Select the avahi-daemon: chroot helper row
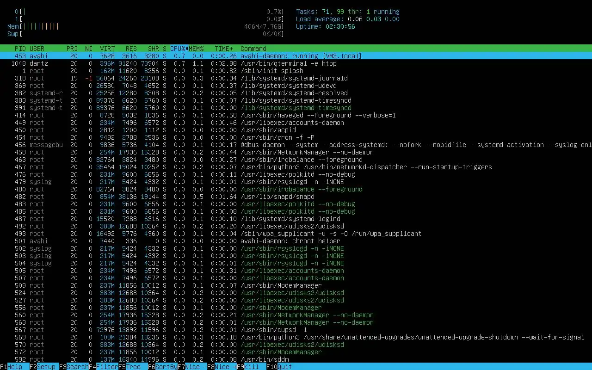The image size is (592, 370). tap(296, 241)
